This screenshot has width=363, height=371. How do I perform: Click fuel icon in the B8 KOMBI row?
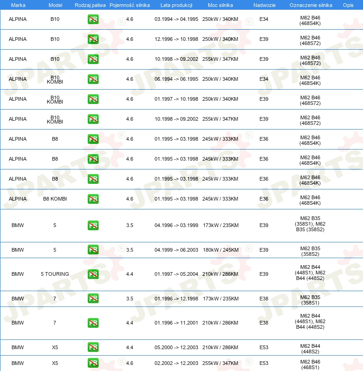[x=93, y=199]
